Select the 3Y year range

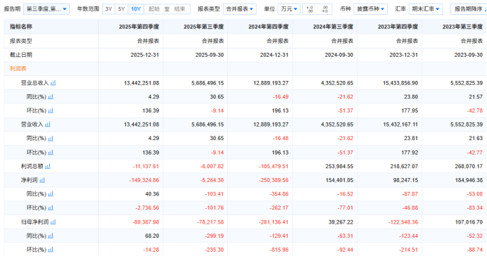pyautogui.click(x=108, y=9)
